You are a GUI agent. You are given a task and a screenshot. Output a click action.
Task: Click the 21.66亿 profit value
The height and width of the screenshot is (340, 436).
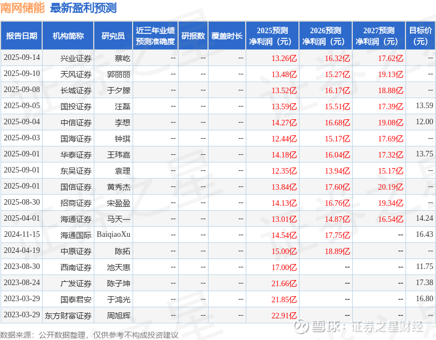coord(284,284)
